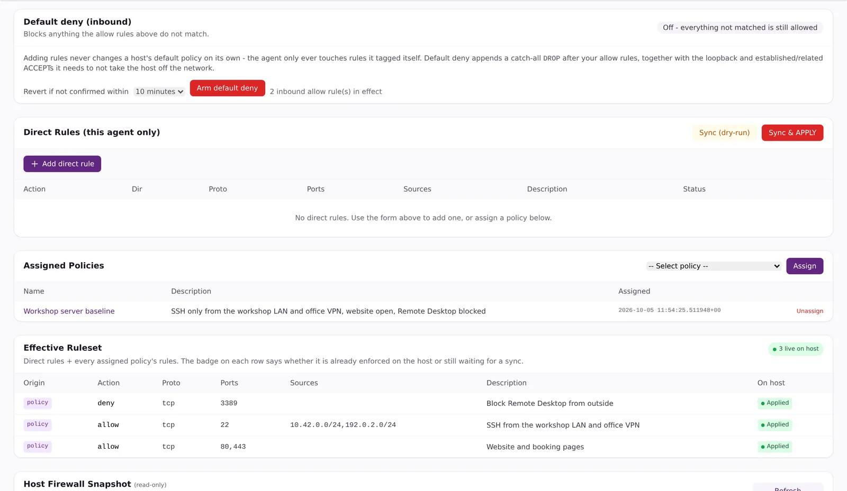Click the Applied badge for Website and booking pages
This screenshot has height=491, width=847.
(x=774, y=446)
